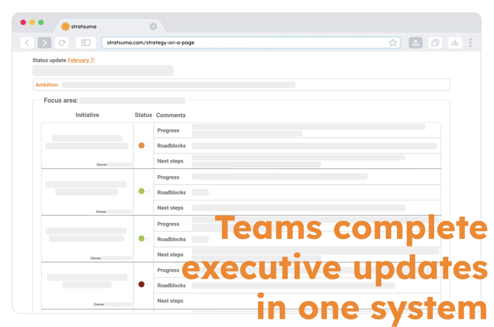Click the stratsuma.com address bar

coord(251,42)
